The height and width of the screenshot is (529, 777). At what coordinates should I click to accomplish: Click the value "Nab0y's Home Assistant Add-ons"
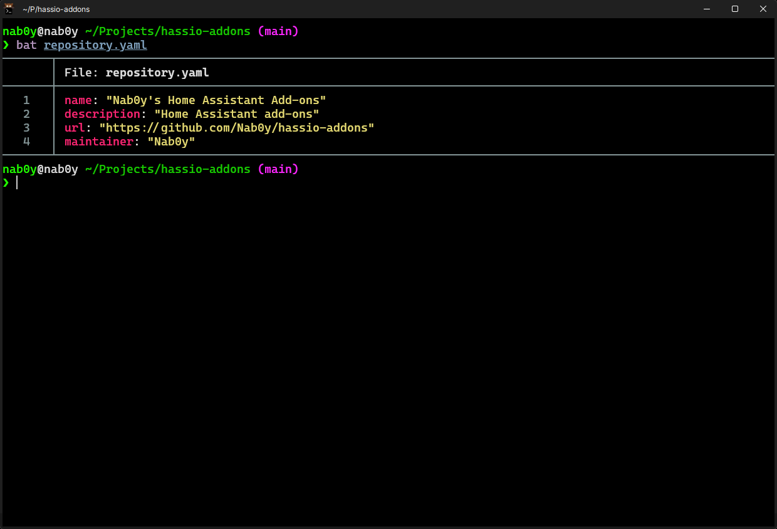(x=216, y=100)
